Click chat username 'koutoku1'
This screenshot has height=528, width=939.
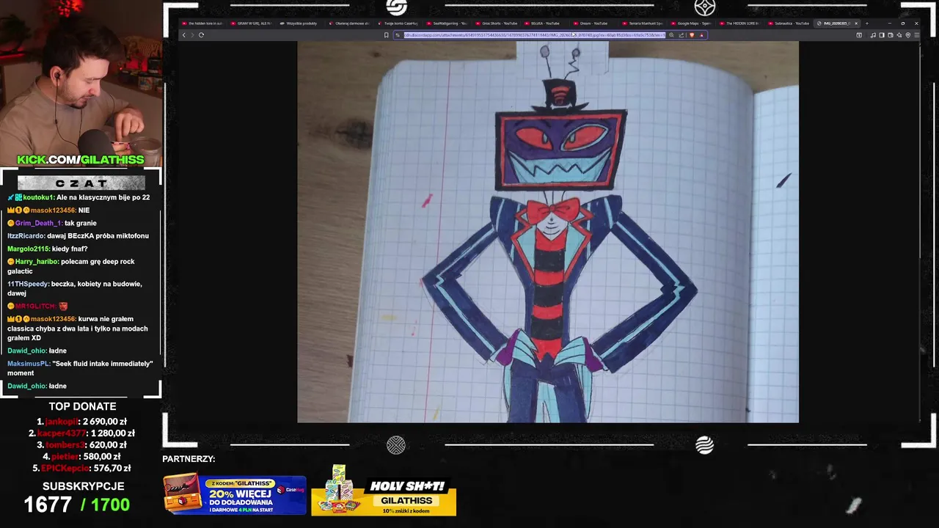pos(38,197)
